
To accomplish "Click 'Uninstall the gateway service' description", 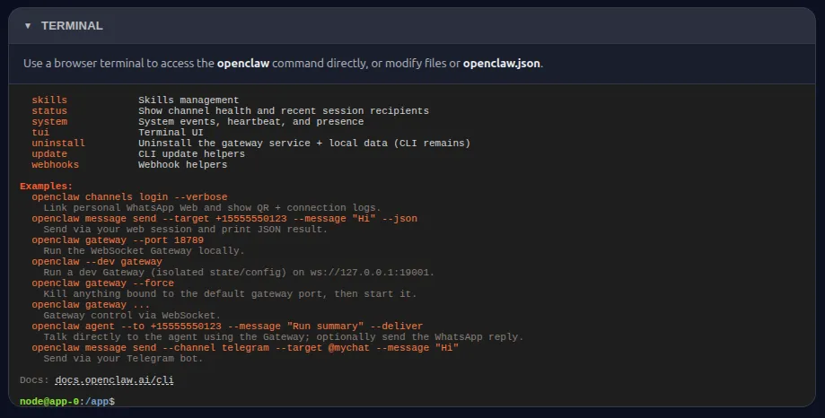I will (x=304, y=143).
